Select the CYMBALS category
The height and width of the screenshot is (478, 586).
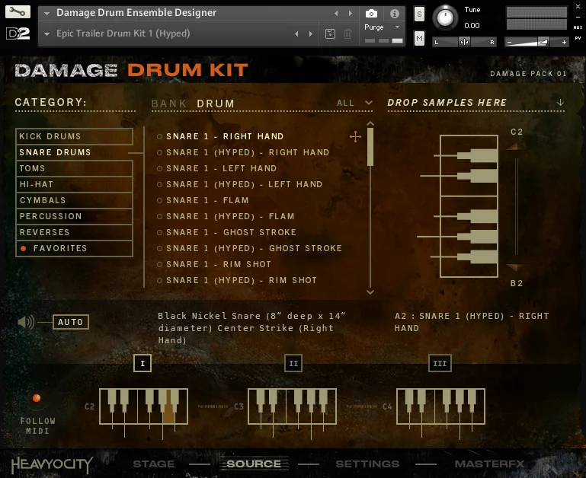coord(74,200)
